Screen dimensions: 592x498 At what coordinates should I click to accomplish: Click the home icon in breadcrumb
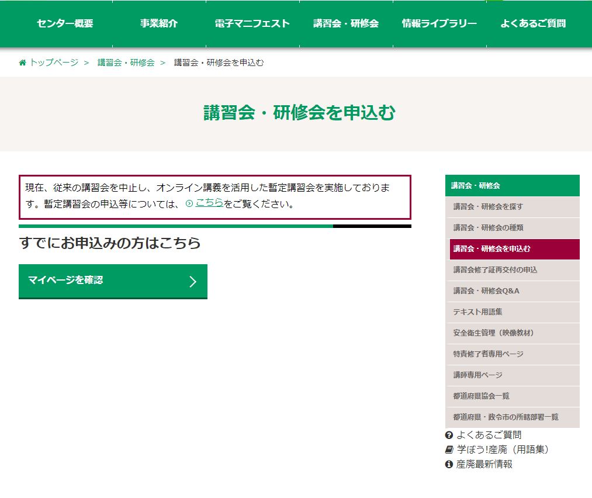(x=23, y=63)
